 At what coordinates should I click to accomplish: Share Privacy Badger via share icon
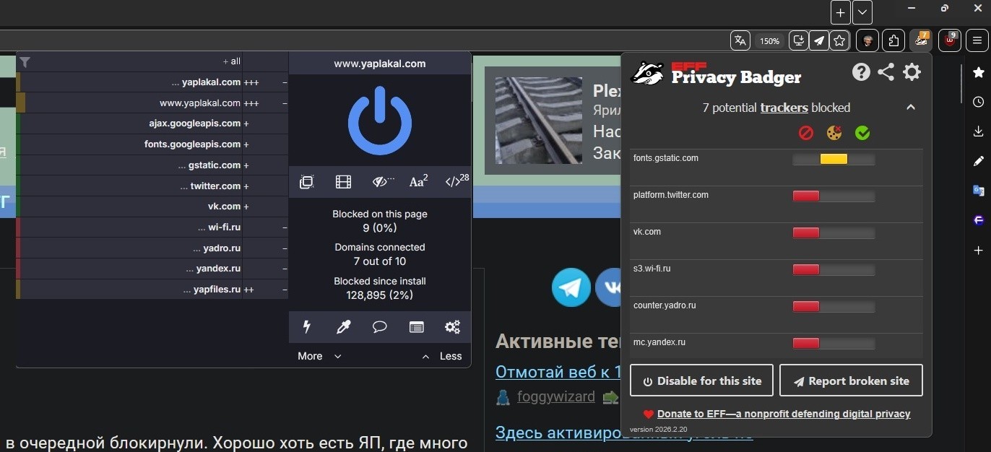(x=886, y=72)
